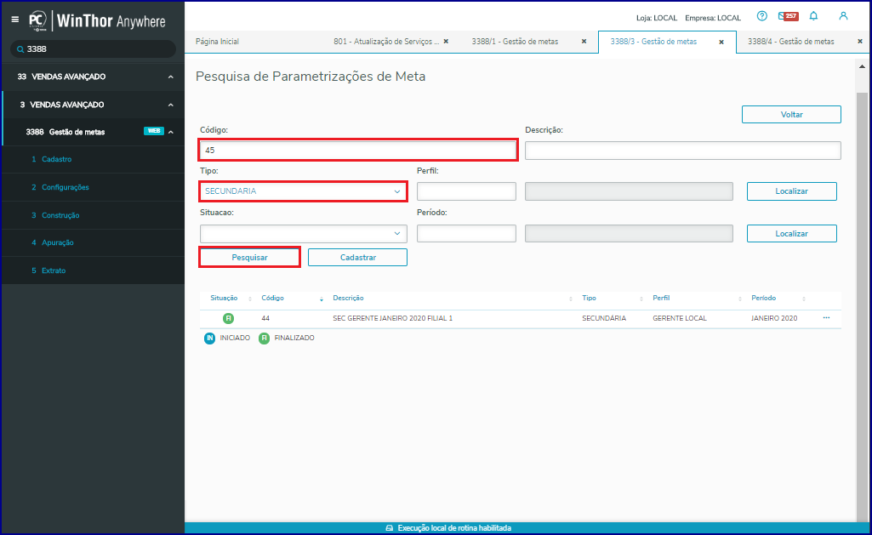
Task: Collapse the 33 VENDAS AVANÇADO section
Action: (x=171, y=77)
